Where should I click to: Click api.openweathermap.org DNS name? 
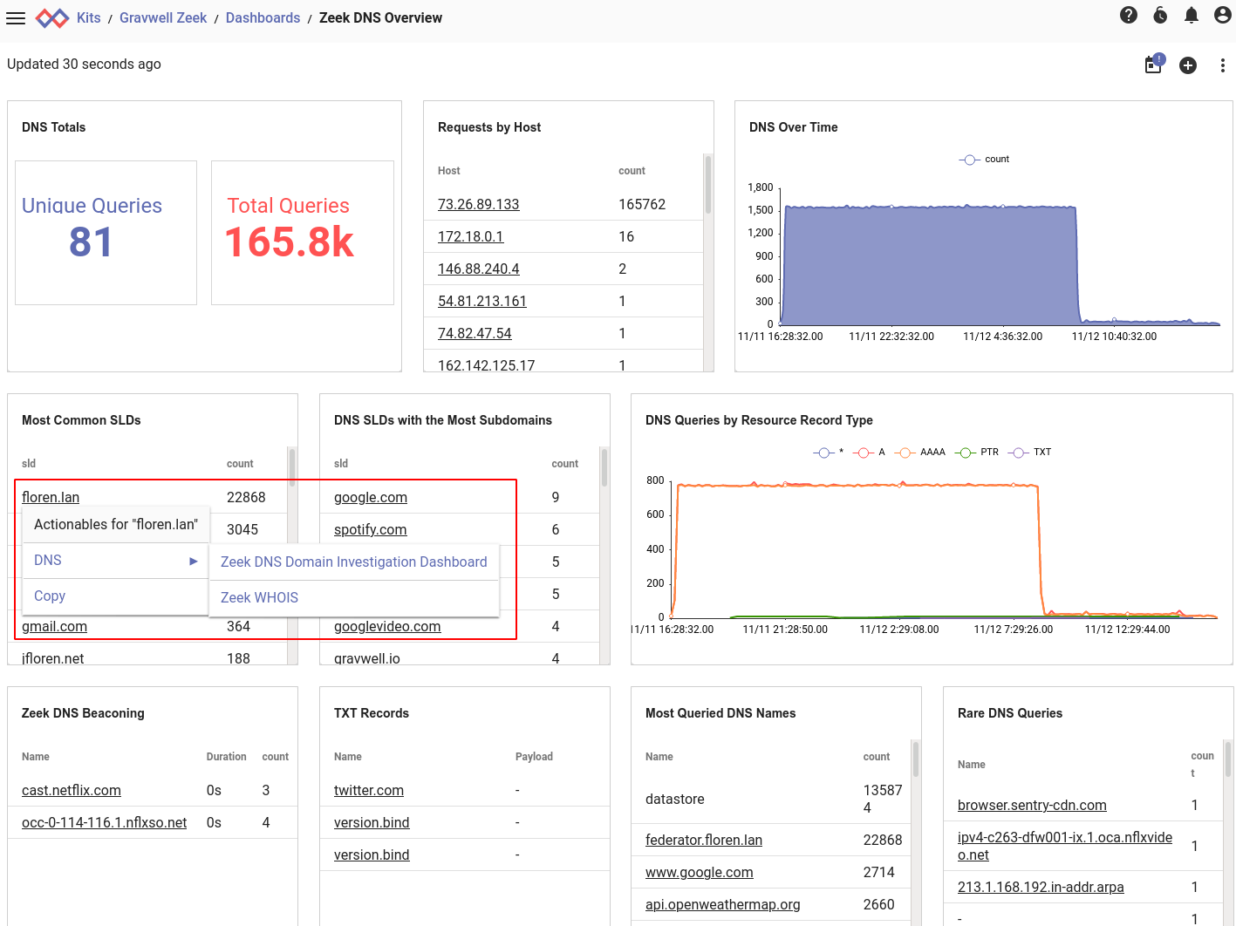(x=722, y=904)
